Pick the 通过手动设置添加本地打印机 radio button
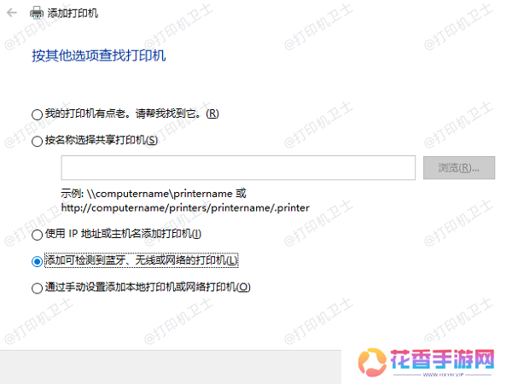This screenshot has width=512, height=384. pos(38,288)
